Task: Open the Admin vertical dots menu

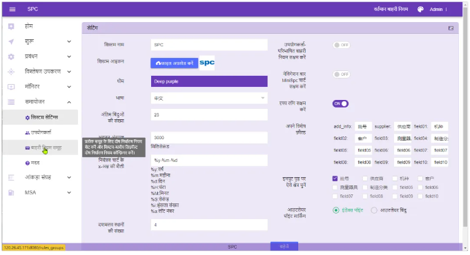Action: coord(447,9)
